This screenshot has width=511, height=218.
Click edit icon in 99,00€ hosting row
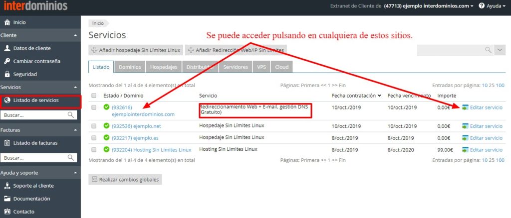(x=465, y=150)
